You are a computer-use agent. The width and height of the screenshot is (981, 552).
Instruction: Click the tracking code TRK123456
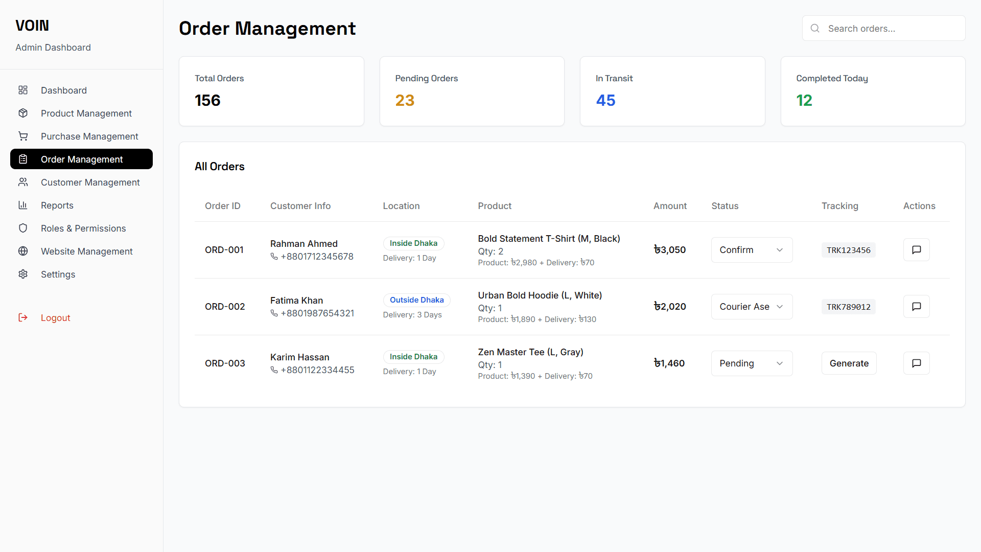pos(848,250)
